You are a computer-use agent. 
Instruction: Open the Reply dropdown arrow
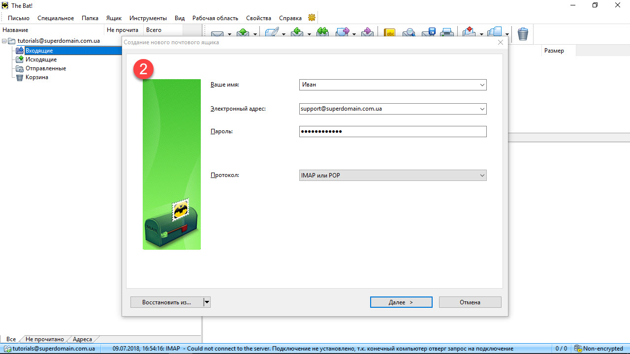(310, 34)
